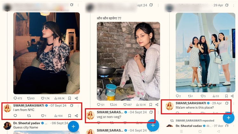Reply to the 'I am from NYC' comment
238x134 pixels.
tap(15, 116)
